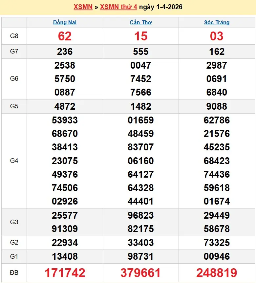Select the red G8 number 62
The height and width of the screenshot is (283, 256).
[65, 36]
